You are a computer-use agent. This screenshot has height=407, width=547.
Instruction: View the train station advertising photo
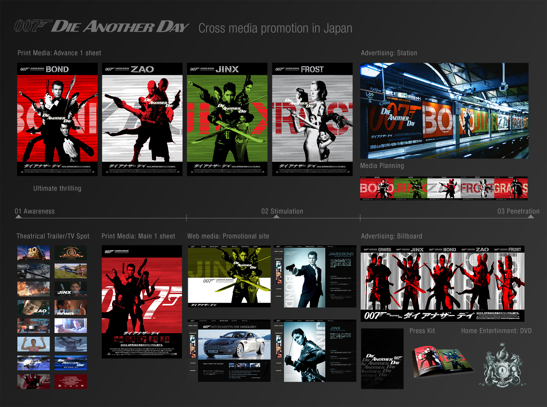(444, 111)
